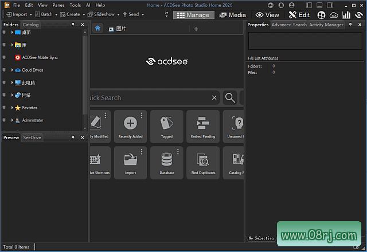This screenshot has height=252, width=367.
Task: Click into the Quick Search field
Action: click(x=149, y=98)
